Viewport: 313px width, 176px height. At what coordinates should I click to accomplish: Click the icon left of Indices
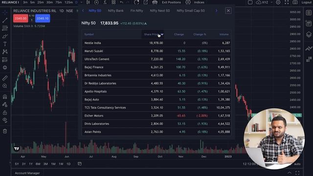(x=188, y=2)
